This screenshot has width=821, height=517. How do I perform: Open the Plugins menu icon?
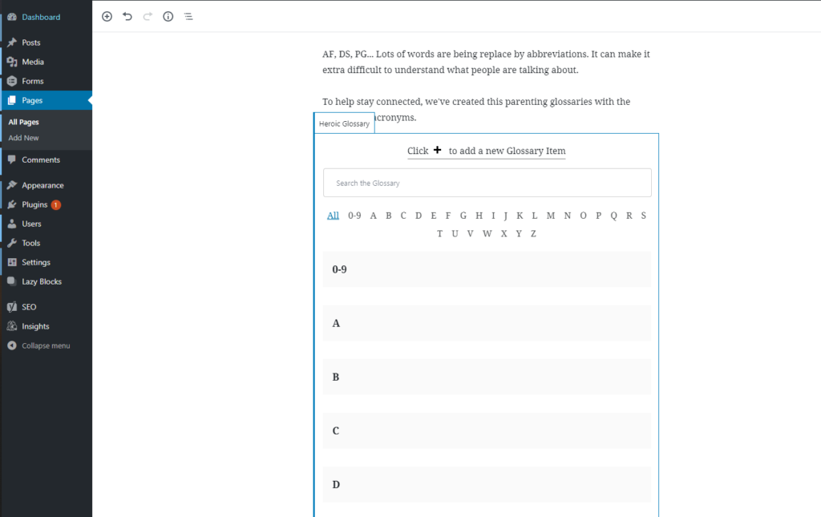12,204
